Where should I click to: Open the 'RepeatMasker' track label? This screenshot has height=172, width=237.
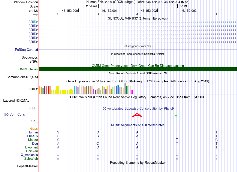coord(27,166)
